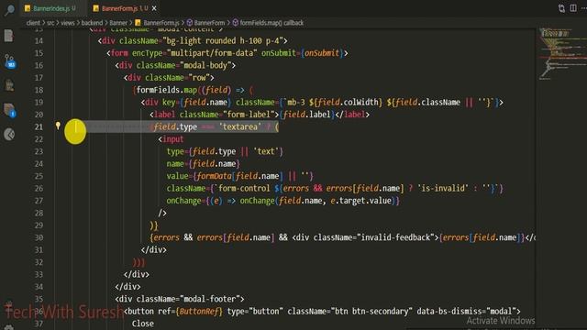
Task: Click the input tag on line 22
Action: [173, 139]
